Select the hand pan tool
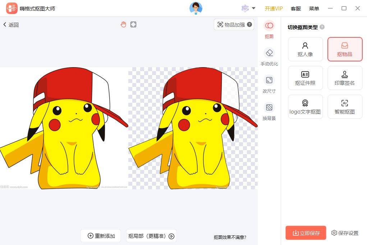Image resolution: width=367 pixels, height=245 pixels. point(123,24)
